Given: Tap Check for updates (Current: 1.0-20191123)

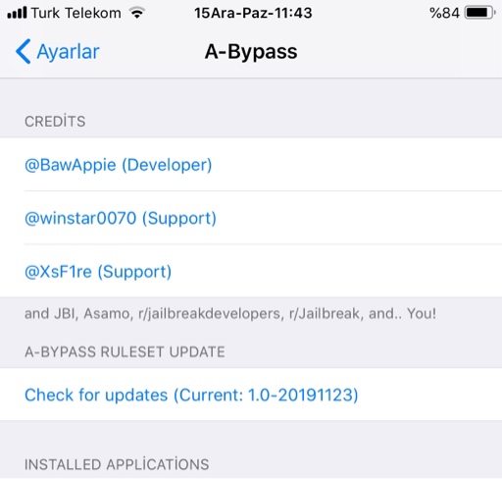Looking at the screenshot, I should tap(251, 395).
